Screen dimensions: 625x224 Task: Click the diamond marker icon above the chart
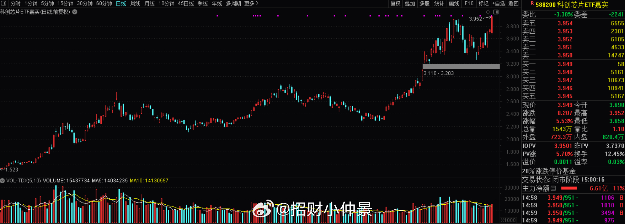(488, 12)
